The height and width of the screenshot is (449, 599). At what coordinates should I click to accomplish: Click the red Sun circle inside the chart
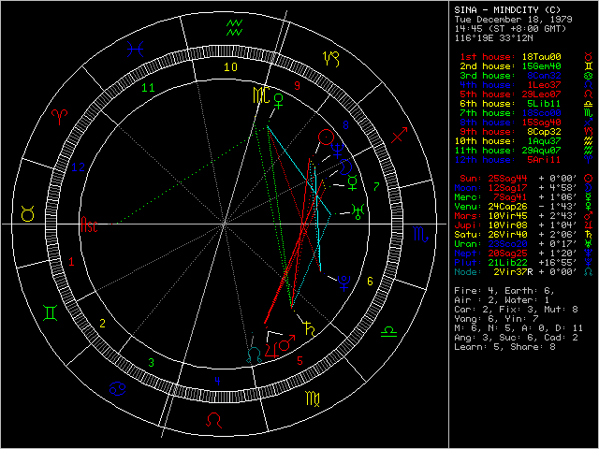pos(325,138)
